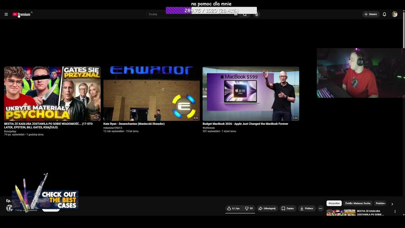The image size is (405, 228).
Task: Visit the Konopskyy channel
Action: click(10, 131)
